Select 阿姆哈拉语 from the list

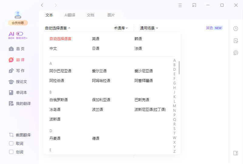101,80
